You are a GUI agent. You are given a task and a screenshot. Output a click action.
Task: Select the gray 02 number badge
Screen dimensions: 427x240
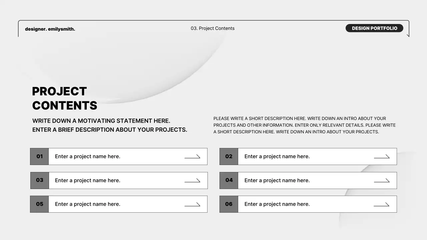(x=229, y=156)
